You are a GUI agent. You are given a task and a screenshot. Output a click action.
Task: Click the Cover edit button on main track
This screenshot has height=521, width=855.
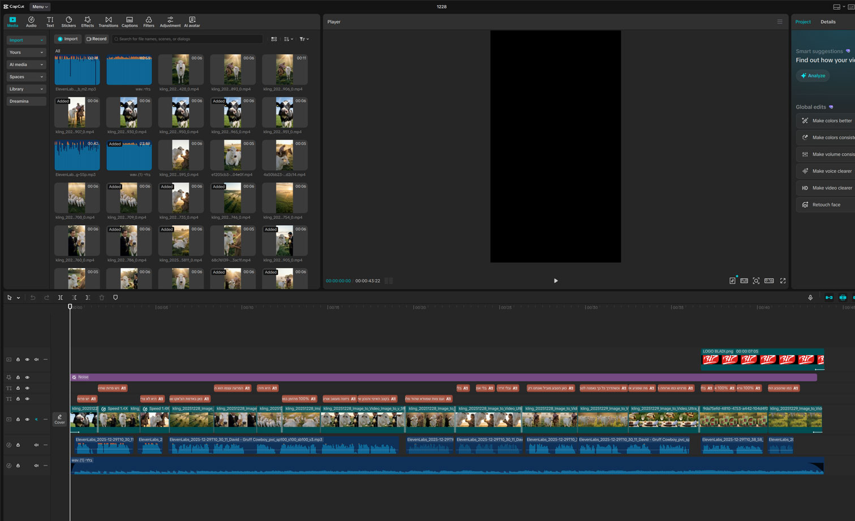click(x=59, y=419)
